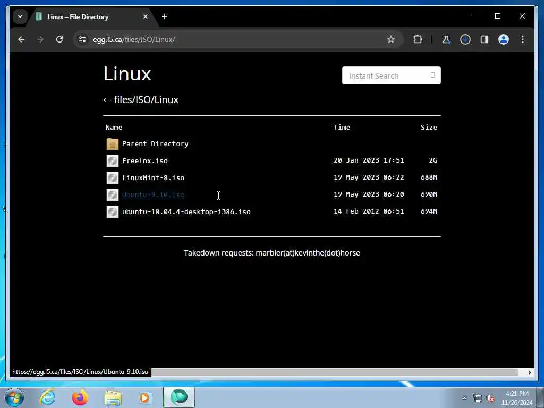This screenshot has width=544, height=408.
Task: Open the Windows Start menu
Action: pos(14,397)
